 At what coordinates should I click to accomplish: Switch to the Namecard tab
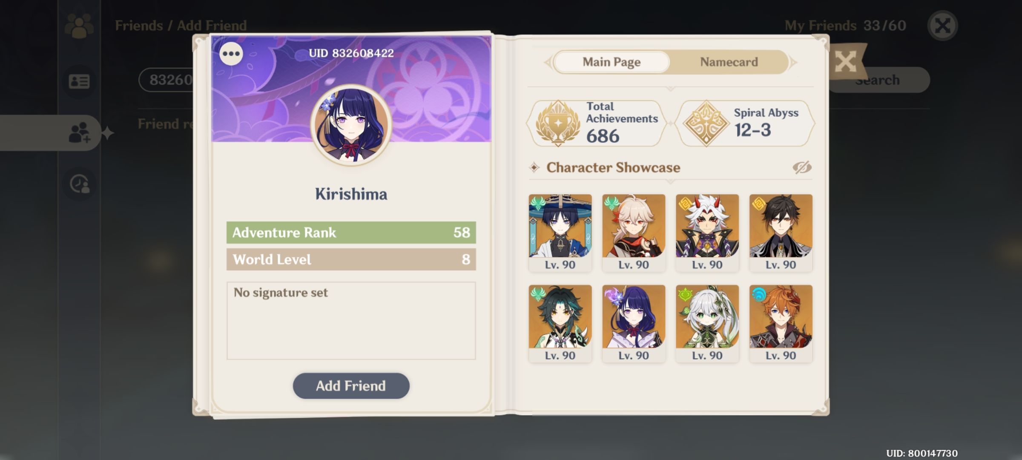pyautogui.click(x=729, y=62)
